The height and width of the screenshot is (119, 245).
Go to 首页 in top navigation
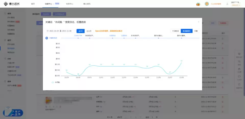click(x=33, y=4)
